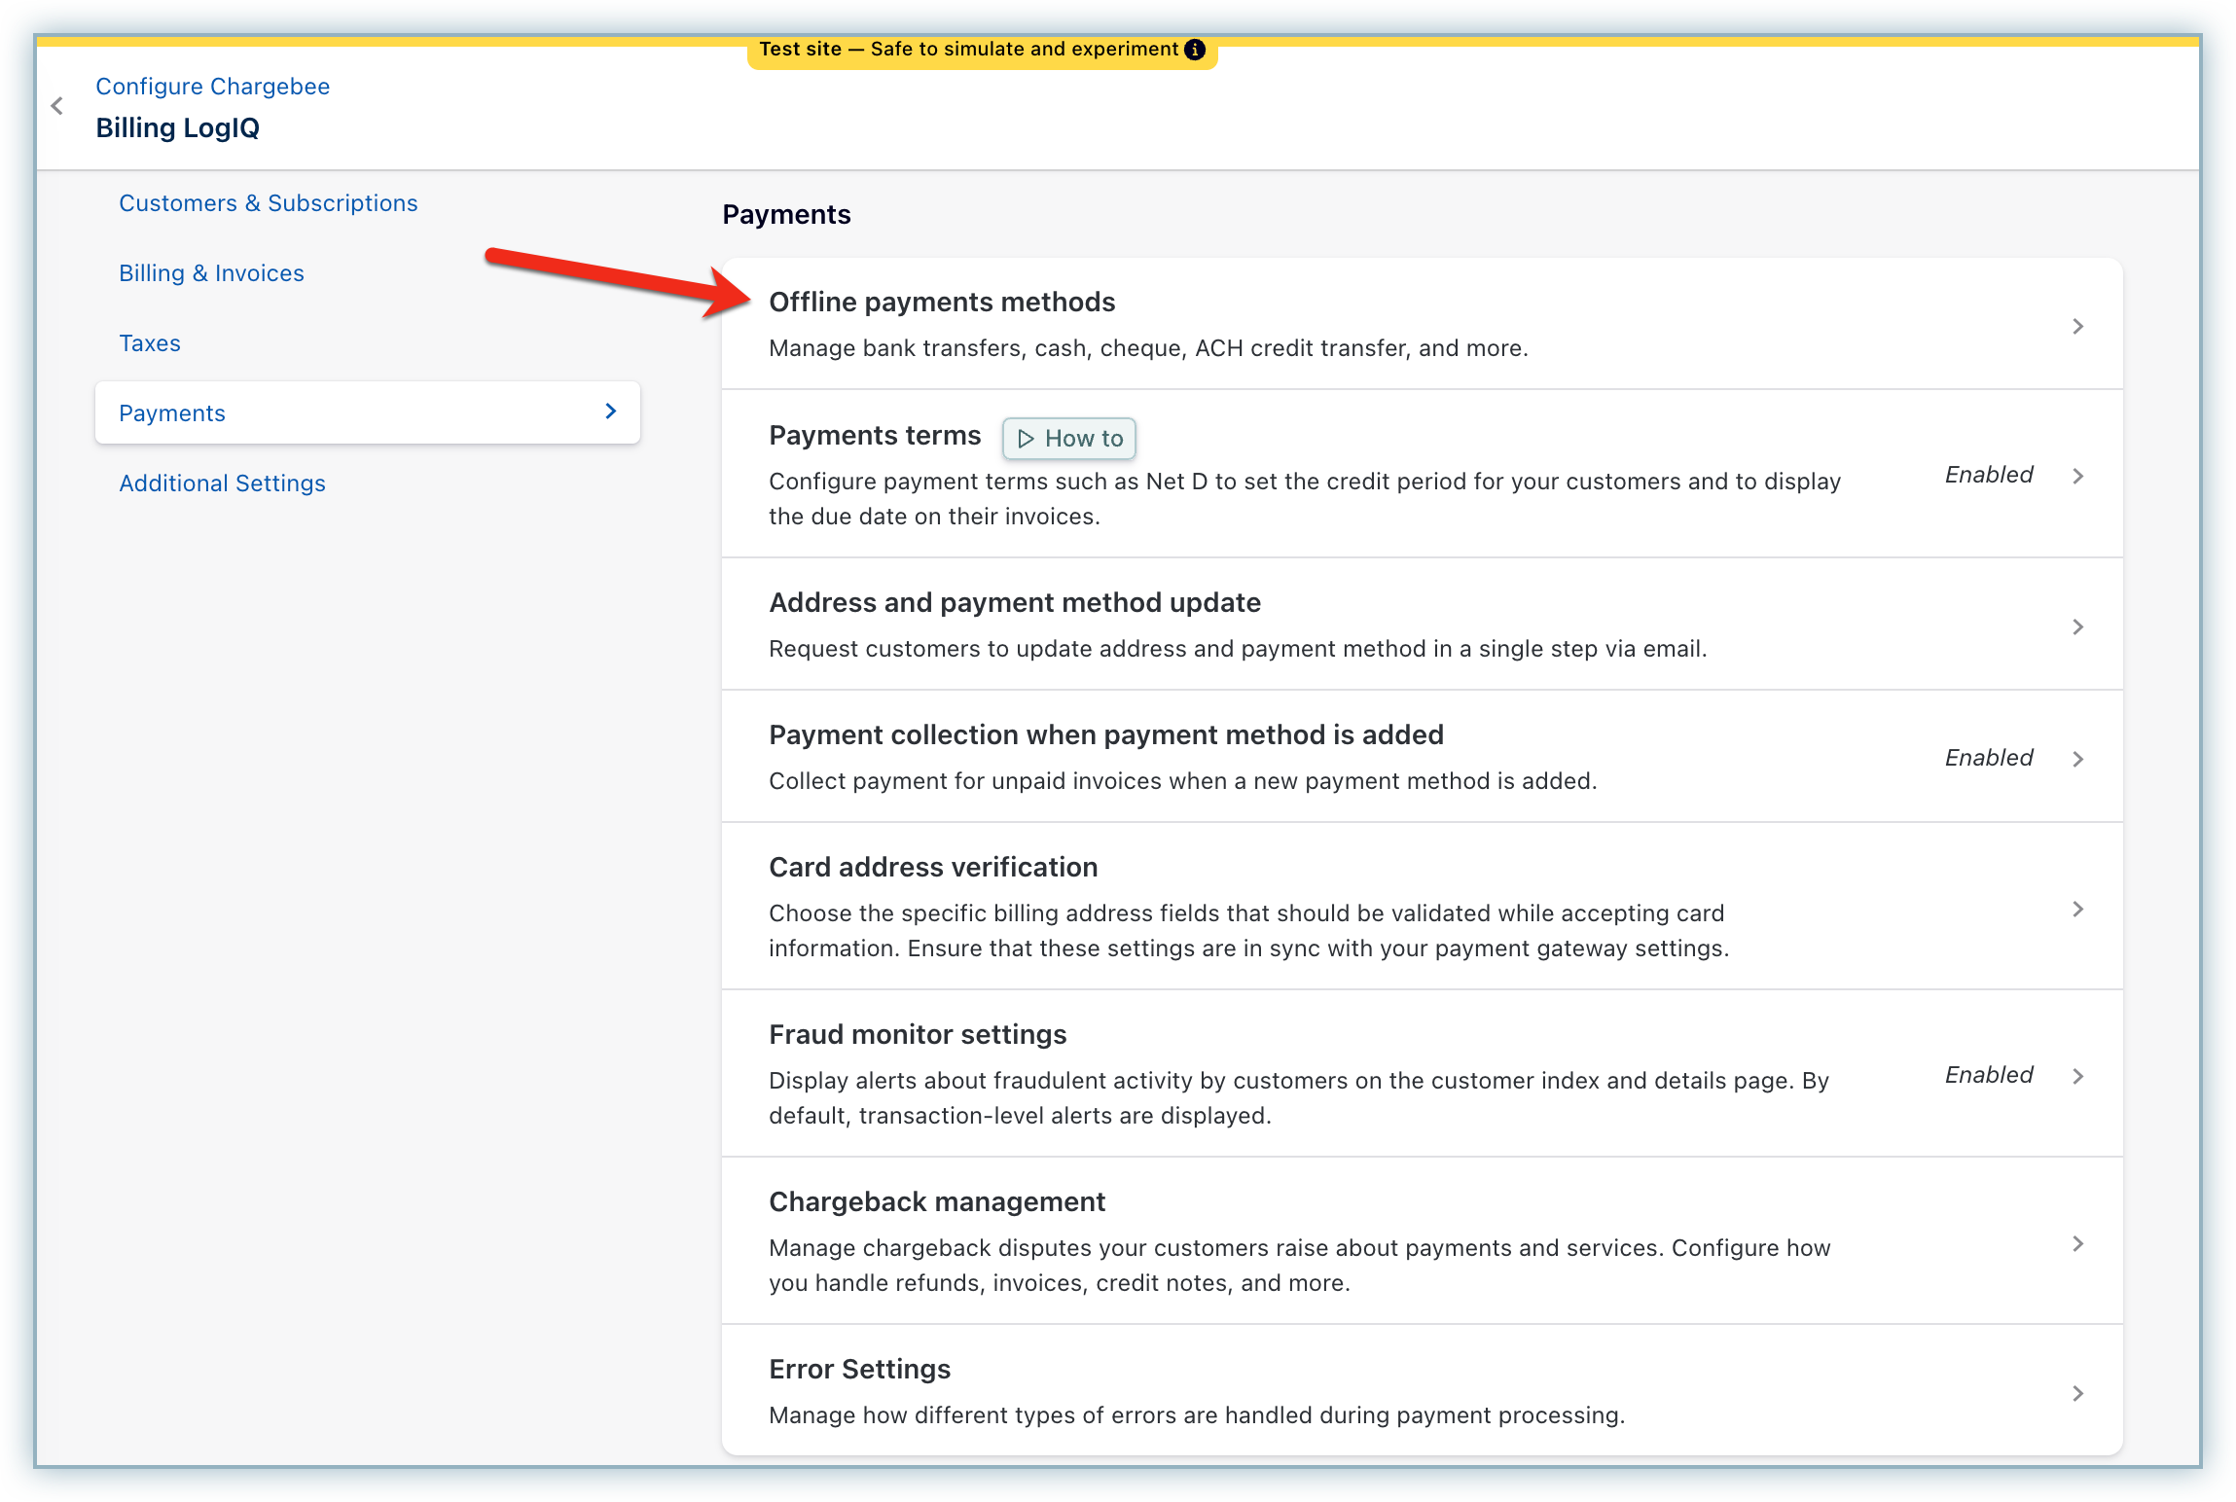The image size is (2236, 1502).
Task: Open the Taxes settings section
Action: [x=150, y=343]
